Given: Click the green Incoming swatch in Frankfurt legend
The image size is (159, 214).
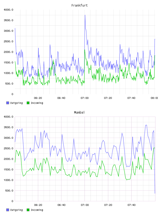Looking at the screenshot, I should pyautogui.click(x=28, y=103).
